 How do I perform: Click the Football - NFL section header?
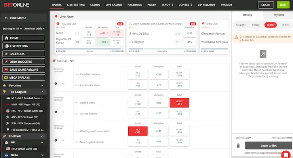pyautogui.click(x=64, y=61)
